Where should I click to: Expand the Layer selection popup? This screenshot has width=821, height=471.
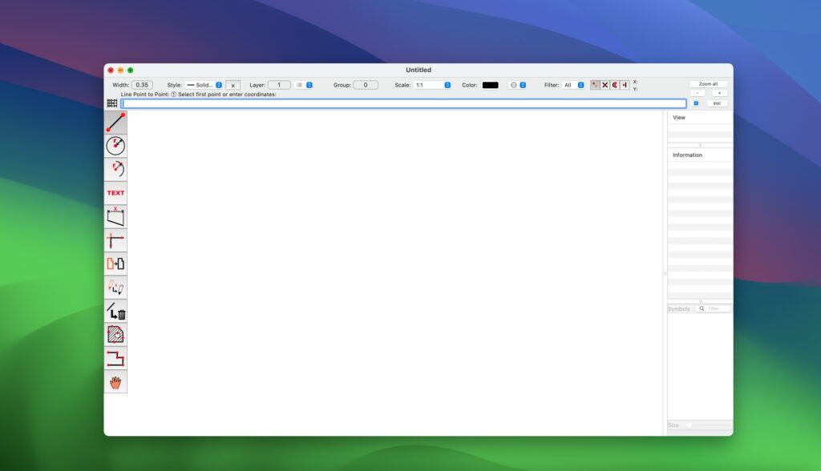pyautogui.click(x=309, y=84)
